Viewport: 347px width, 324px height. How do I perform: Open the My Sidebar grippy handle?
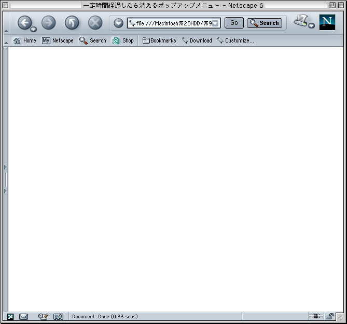coord(6,179)
